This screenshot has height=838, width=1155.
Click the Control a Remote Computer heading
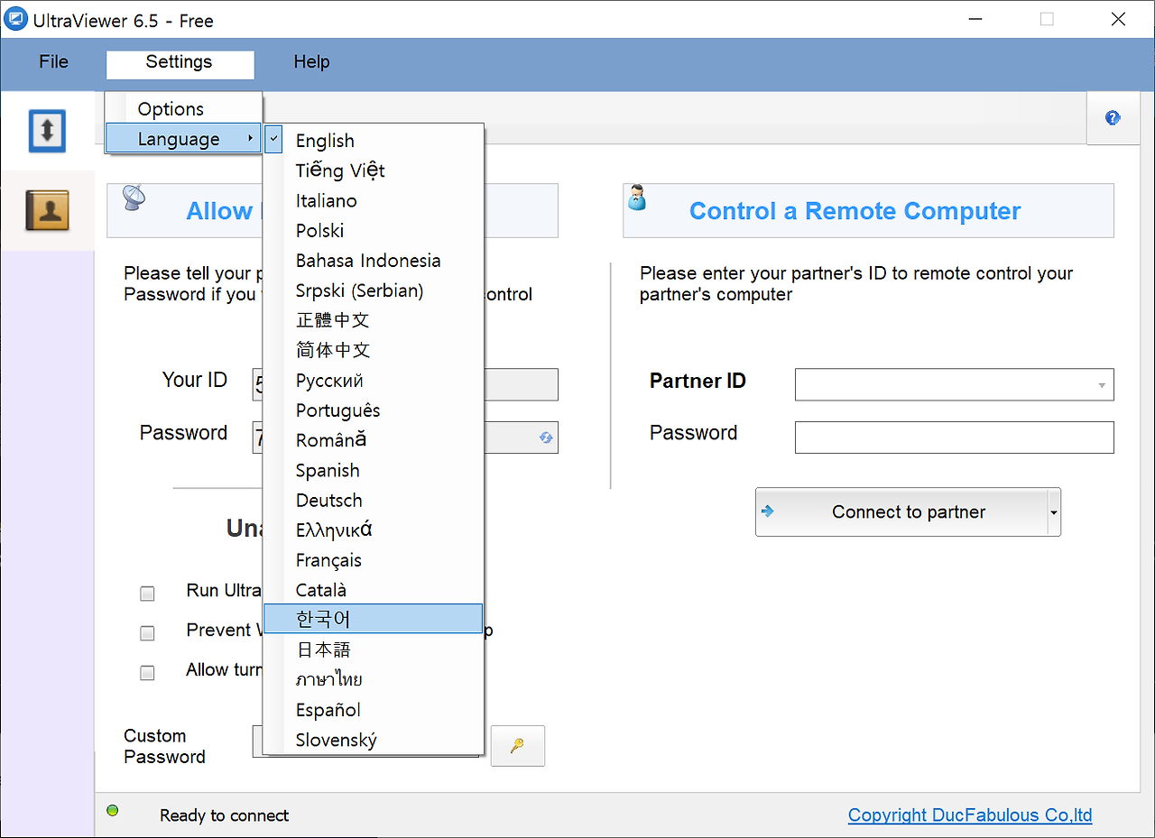(x=855, y=211)
